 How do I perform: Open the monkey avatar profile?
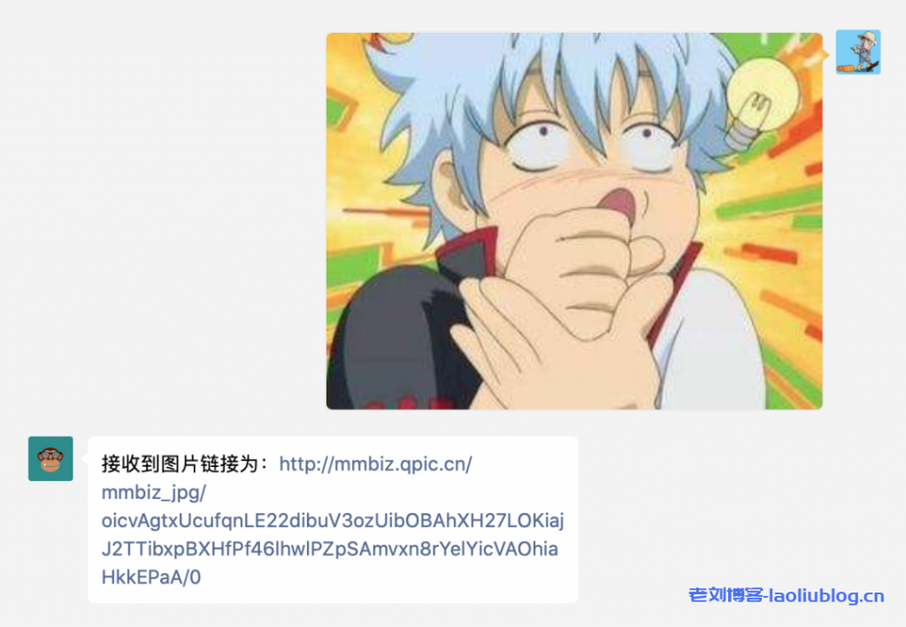tap(50, 458)
